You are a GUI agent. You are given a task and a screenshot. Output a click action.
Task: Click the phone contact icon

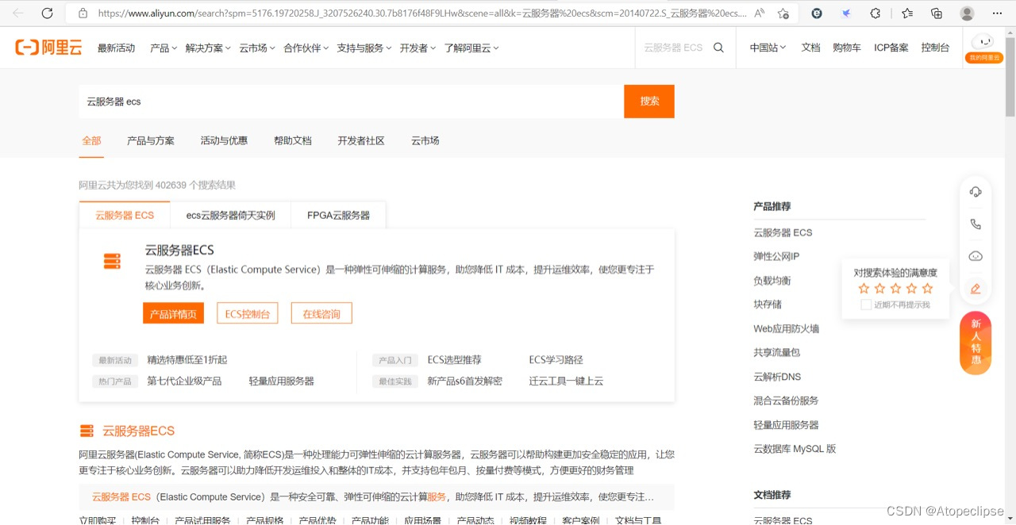pyautogui.click(x=976, y=224)
